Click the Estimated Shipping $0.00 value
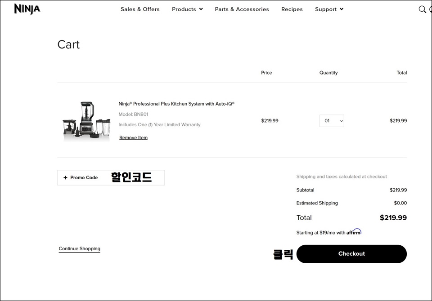This screenshot has height=301, width=432. [400, 203]
